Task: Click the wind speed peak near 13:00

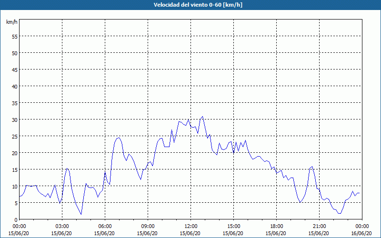Action: (x=203, y=117)
